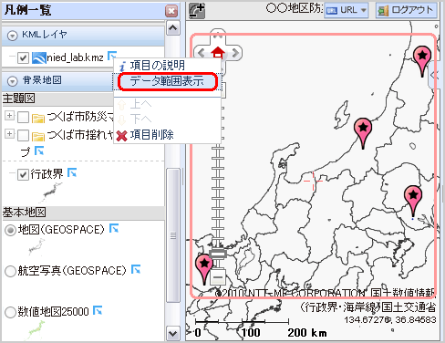
Task: Choose データ範囲表示 from context menu
Action: (168, 81)
